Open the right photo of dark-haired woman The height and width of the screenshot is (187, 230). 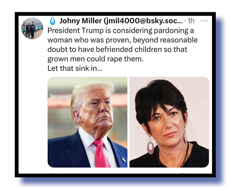point(169,122)
